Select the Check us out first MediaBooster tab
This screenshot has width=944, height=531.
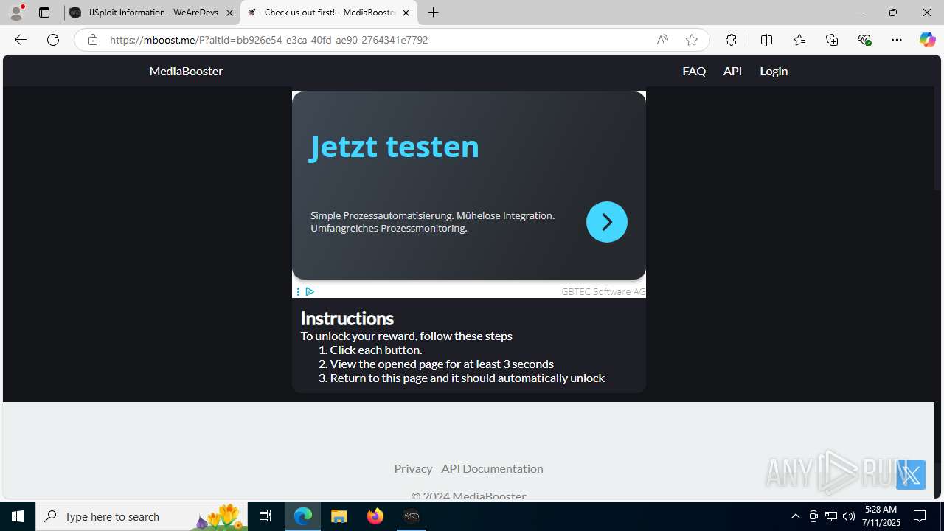click(328, 13)
